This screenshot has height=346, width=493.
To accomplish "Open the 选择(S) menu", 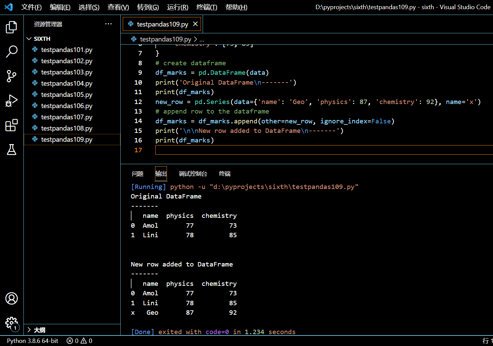I will point(89,7).
